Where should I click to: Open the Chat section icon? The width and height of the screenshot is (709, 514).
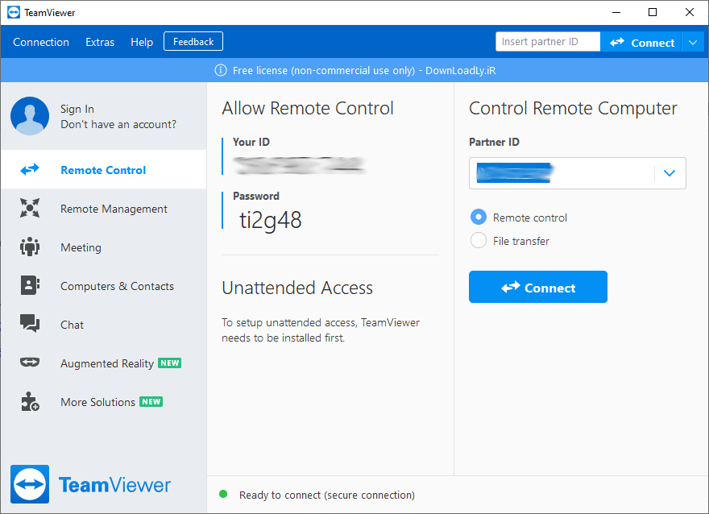point(29,325)
